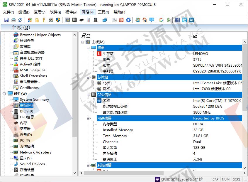Click the wrench tools toolbar icon
This screenshot has height=182, width=248.
(114, 20)
